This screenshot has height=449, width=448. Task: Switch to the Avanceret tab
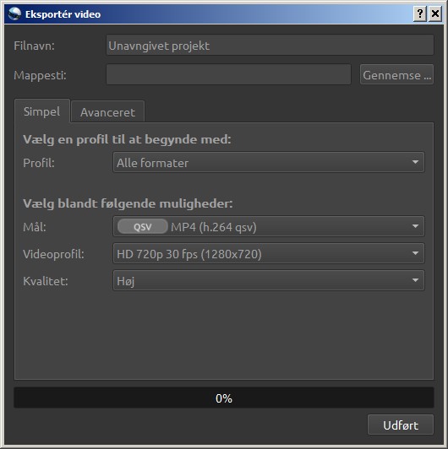point(107,112)
